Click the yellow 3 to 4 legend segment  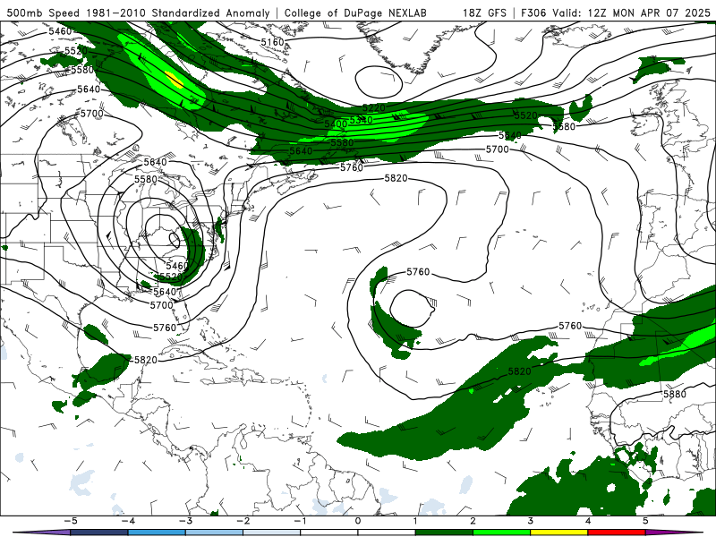pyautogui.click(x=558, y=533)
